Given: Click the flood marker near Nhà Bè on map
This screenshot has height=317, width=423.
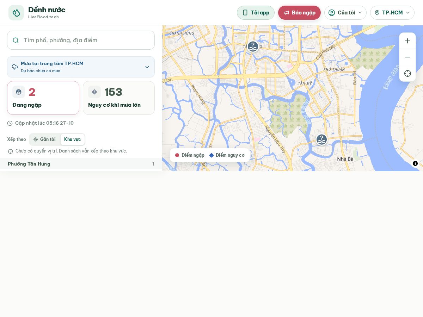Looking at the screenshot, I should [321, 139].
